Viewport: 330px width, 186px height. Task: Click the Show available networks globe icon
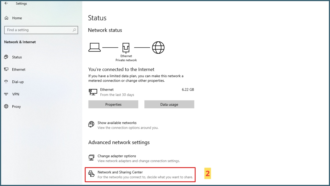coord(91,125)
